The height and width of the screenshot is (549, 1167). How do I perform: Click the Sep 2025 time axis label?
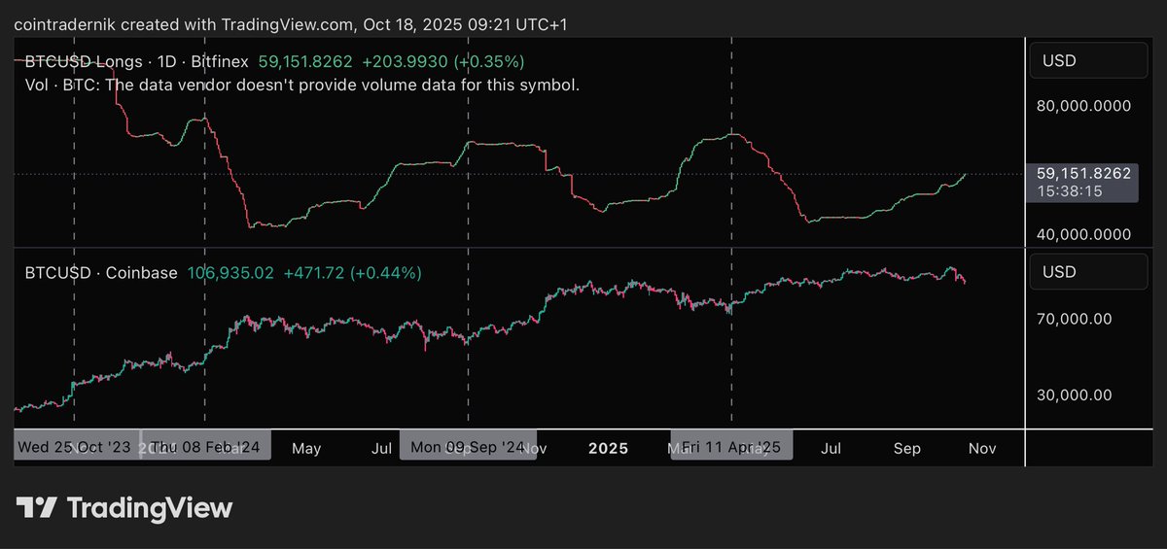[907, 448]
